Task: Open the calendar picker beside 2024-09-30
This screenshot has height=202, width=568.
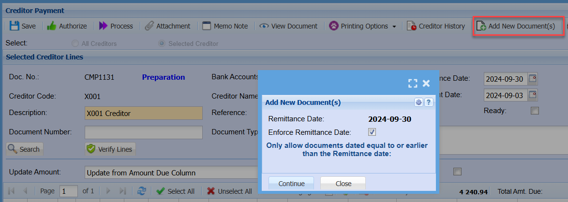Action: tap(533, 79)
